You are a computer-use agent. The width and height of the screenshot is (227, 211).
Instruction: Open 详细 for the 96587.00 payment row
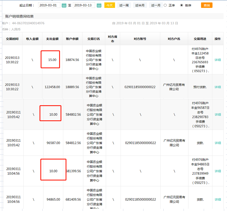coord(217,143)
